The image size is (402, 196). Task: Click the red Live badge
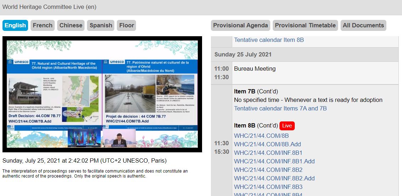(287, 126)
